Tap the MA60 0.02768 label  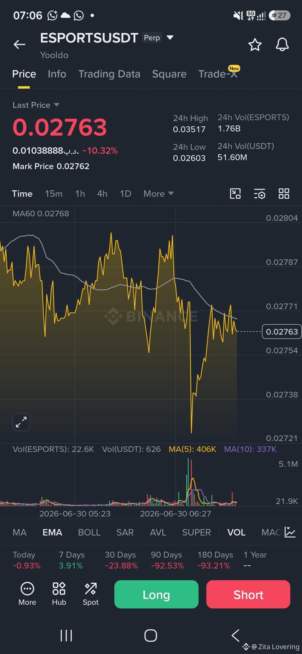point(41,214)
